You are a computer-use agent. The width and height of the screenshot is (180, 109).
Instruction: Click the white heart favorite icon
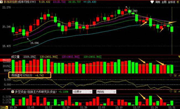(152, 2)
